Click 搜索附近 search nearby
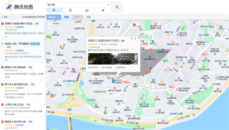 pos(121,68)
